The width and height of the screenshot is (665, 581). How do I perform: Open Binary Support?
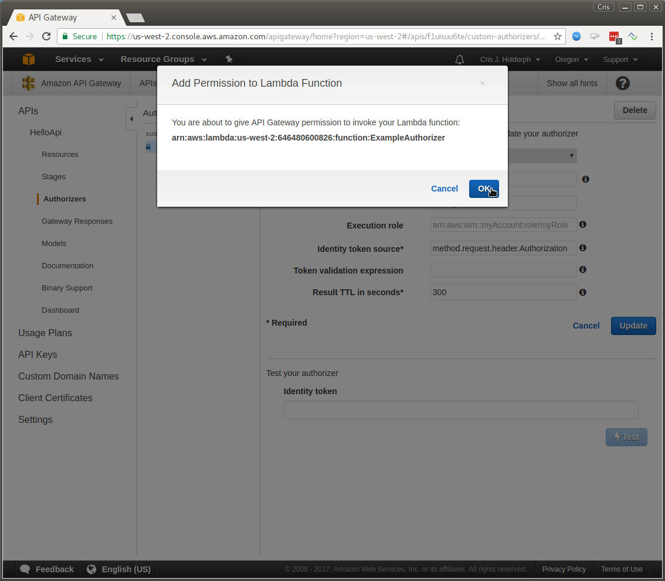(x=67, y=288)
